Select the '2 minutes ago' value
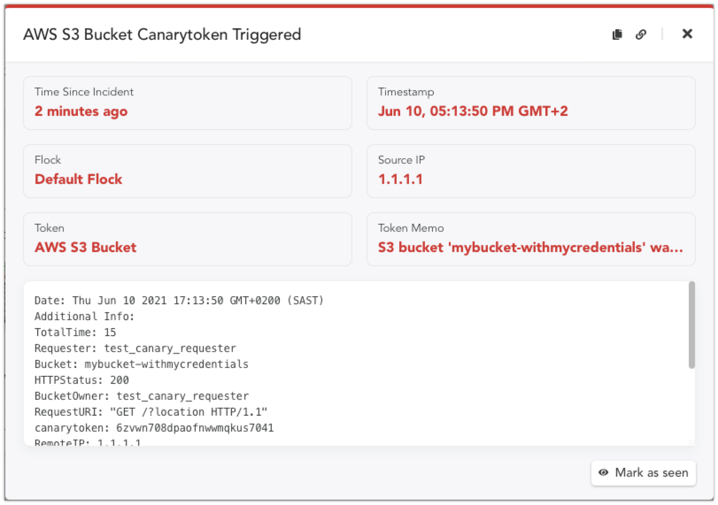This screenshot has height=505, width=718. click(81, 111)
